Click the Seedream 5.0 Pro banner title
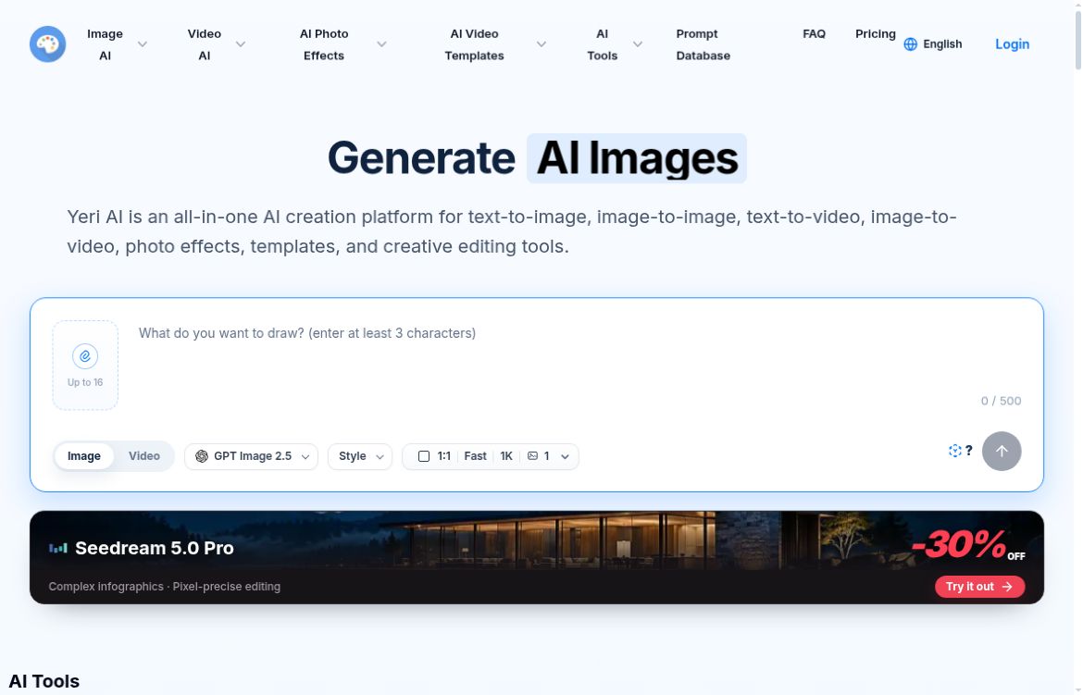The height and width of the screenshot is (695, 1083). coord(154,548)
